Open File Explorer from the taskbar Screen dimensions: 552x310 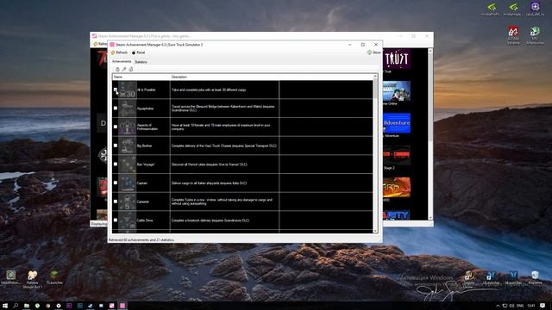point(27,306)
